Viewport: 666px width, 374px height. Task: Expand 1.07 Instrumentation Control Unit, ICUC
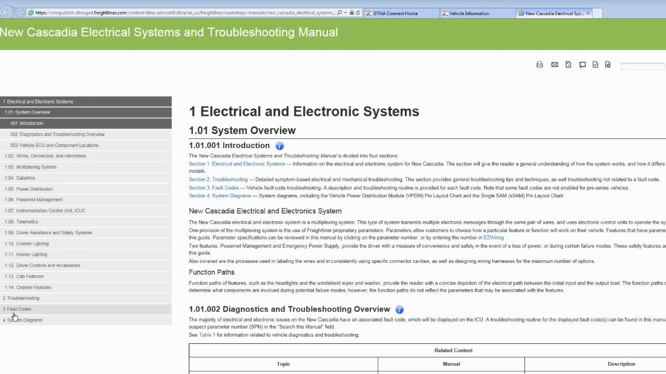tap(86, 211)
